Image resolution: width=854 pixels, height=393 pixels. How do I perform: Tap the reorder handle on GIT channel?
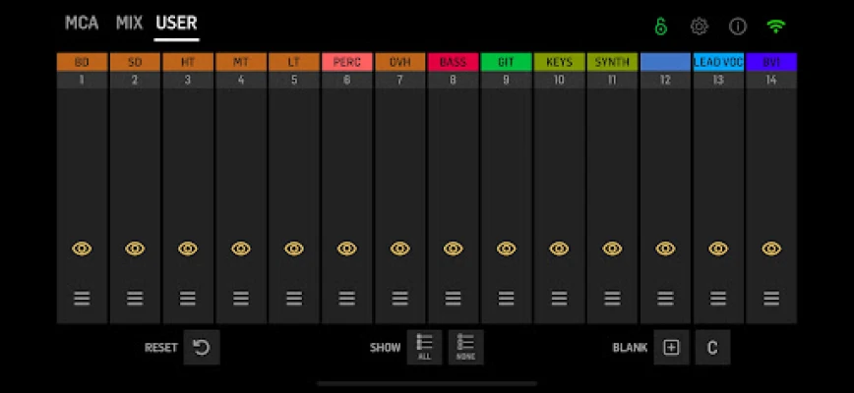[x=506, y=298]
